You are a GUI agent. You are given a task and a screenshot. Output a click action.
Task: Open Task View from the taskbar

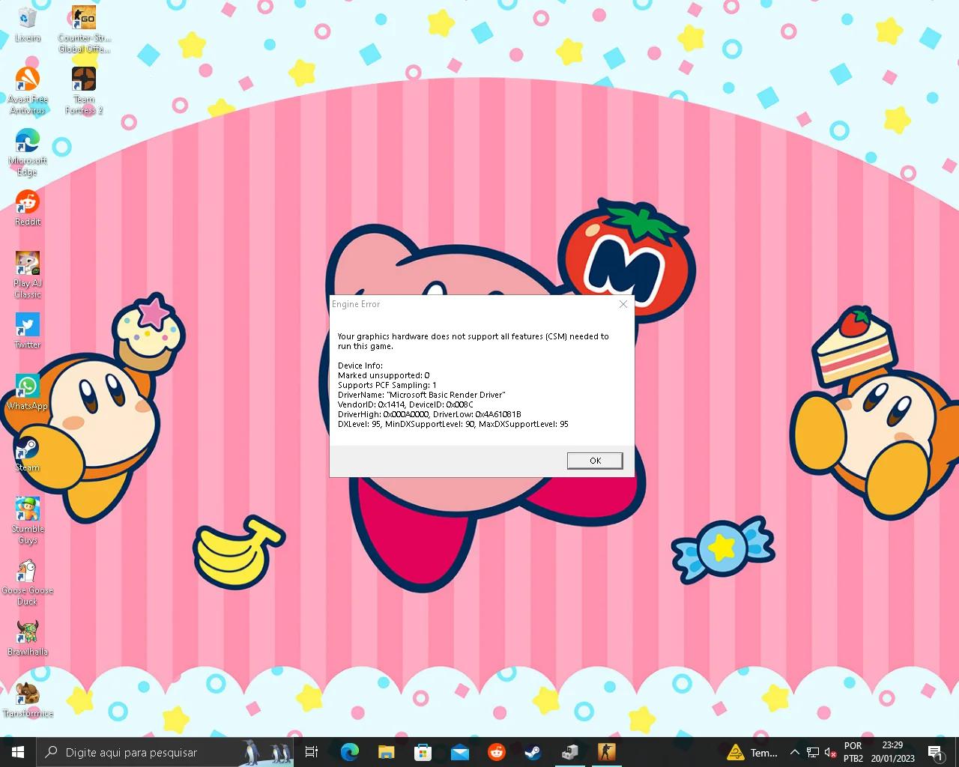312,752
